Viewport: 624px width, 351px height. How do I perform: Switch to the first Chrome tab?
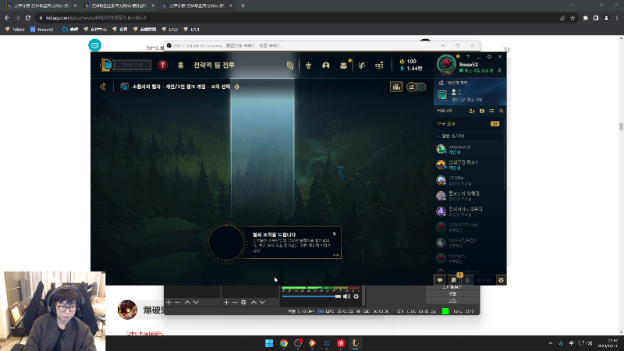tap(41, 5)
